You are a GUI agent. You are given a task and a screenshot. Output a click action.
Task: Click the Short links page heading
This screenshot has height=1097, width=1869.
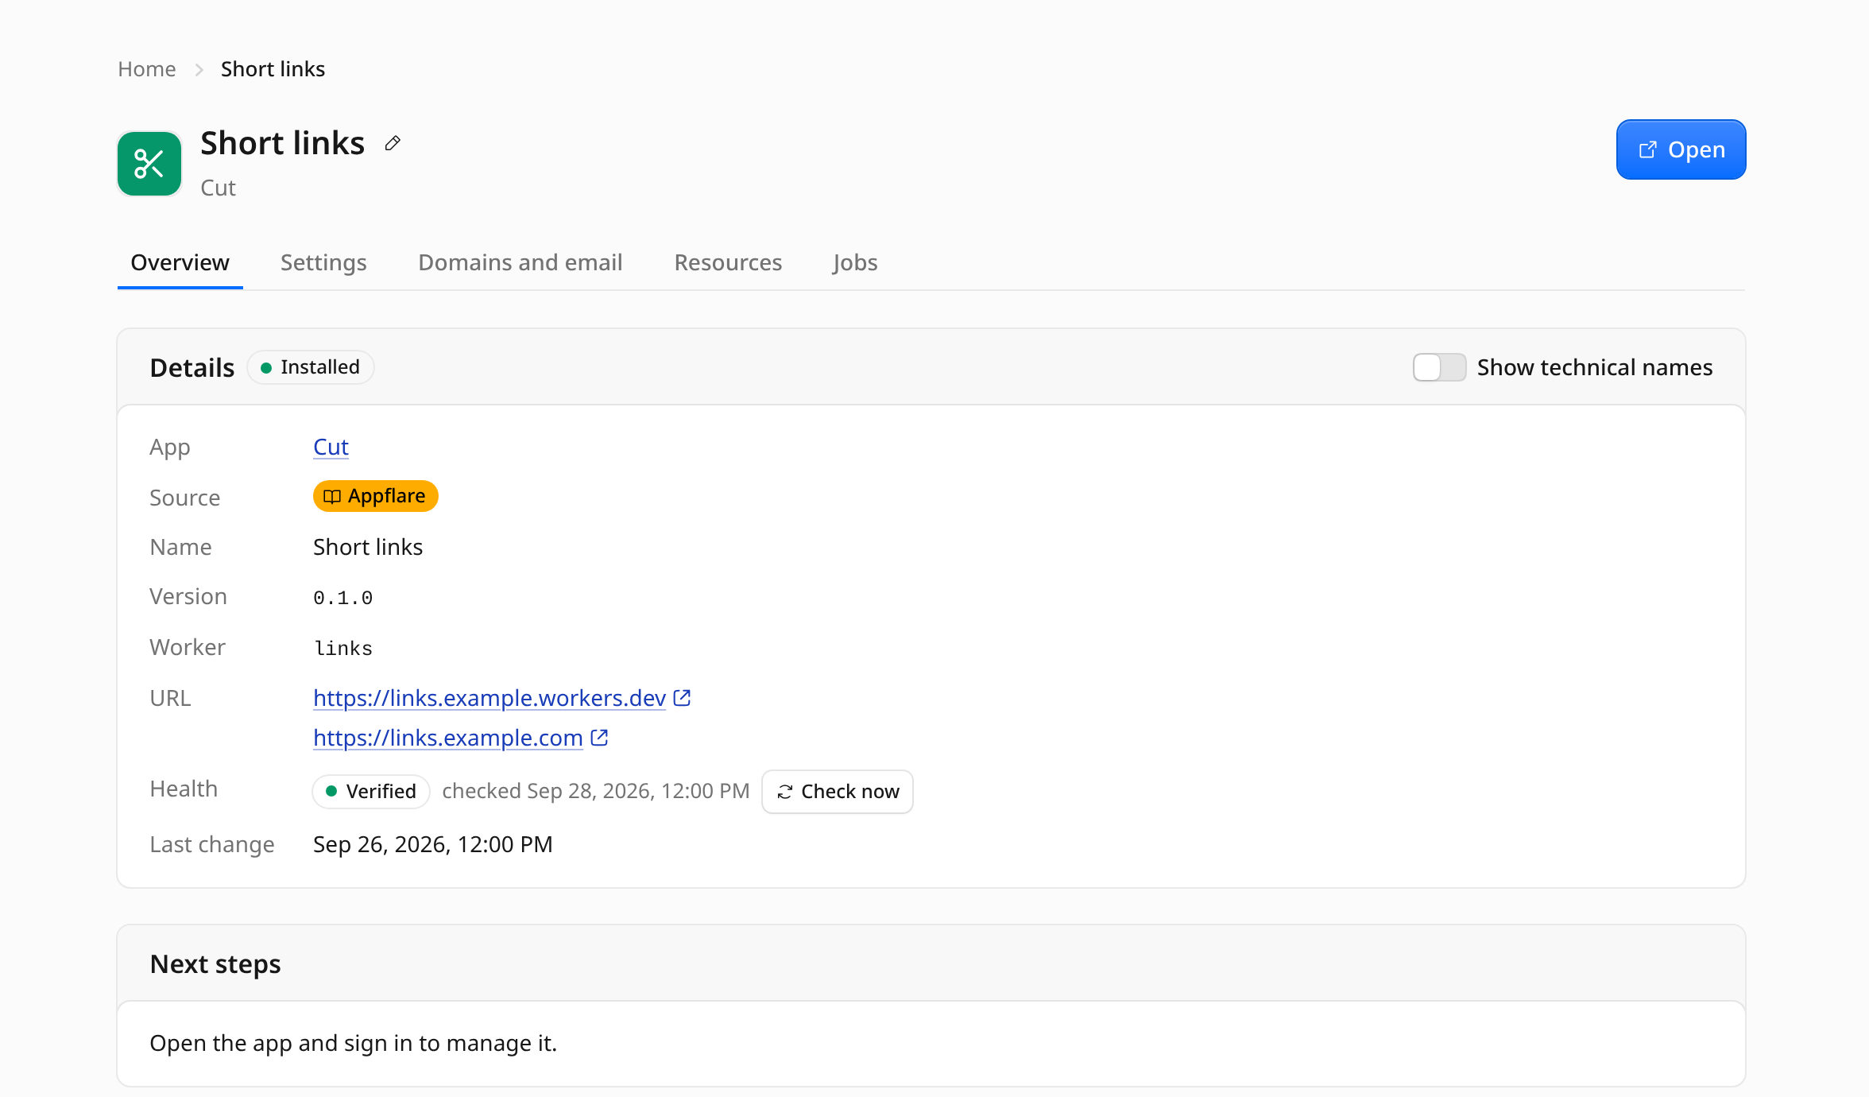pos(283,144)
